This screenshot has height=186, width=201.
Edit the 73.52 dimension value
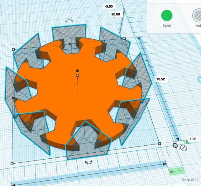[x=160, y=79]
